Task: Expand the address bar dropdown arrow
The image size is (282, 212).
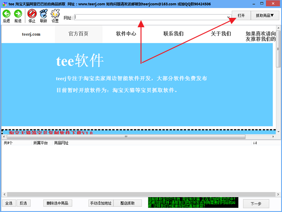Action: 228,17
